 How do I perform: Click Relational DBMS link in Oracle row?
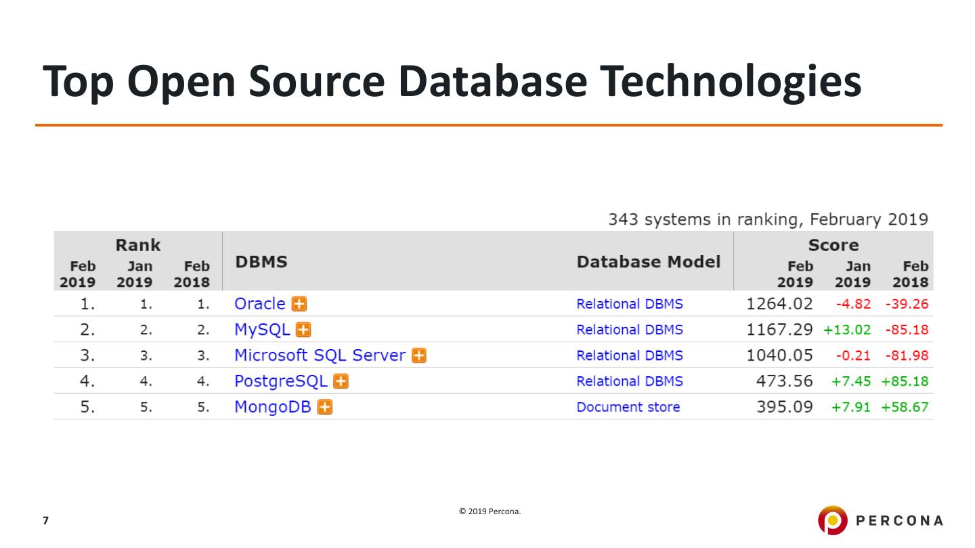(x=629, y=304)
